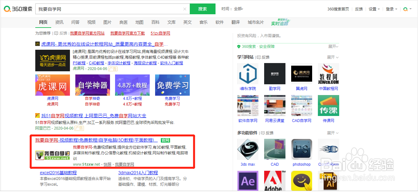Image resolution: width=418 pixels, height=192 pixels.
Task: Switch to the 软件 tab
Action: [220, 22]
